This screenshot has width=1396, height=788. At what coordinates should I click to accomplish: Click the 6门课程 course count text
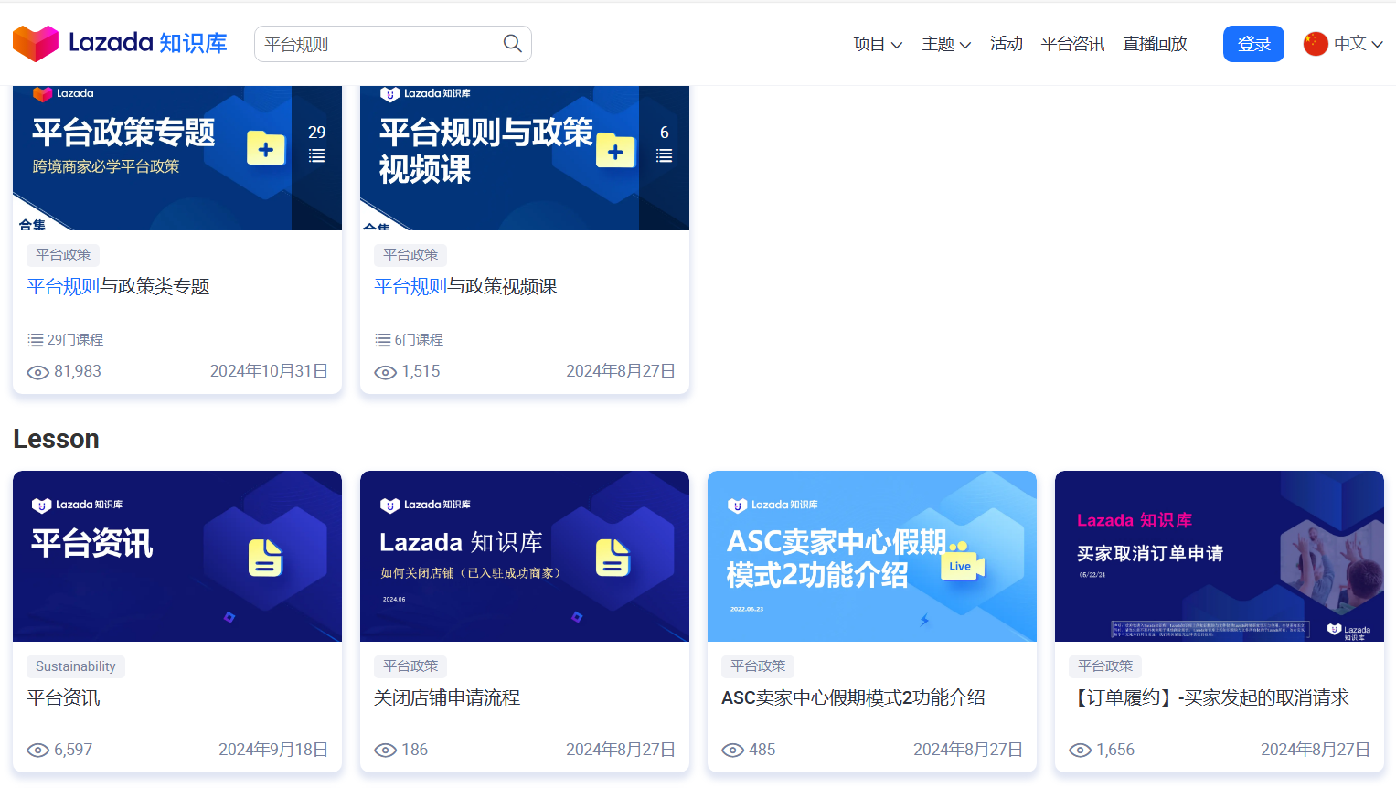pyautogui.click(x=419, y=340)
